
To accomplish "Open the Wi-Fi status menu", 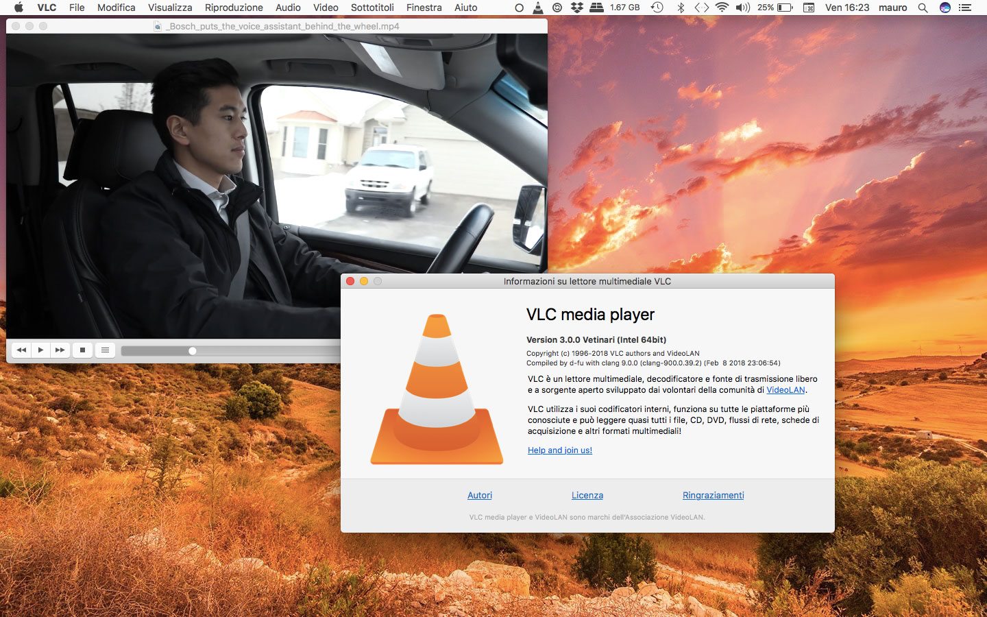I will tap(722, 8).
